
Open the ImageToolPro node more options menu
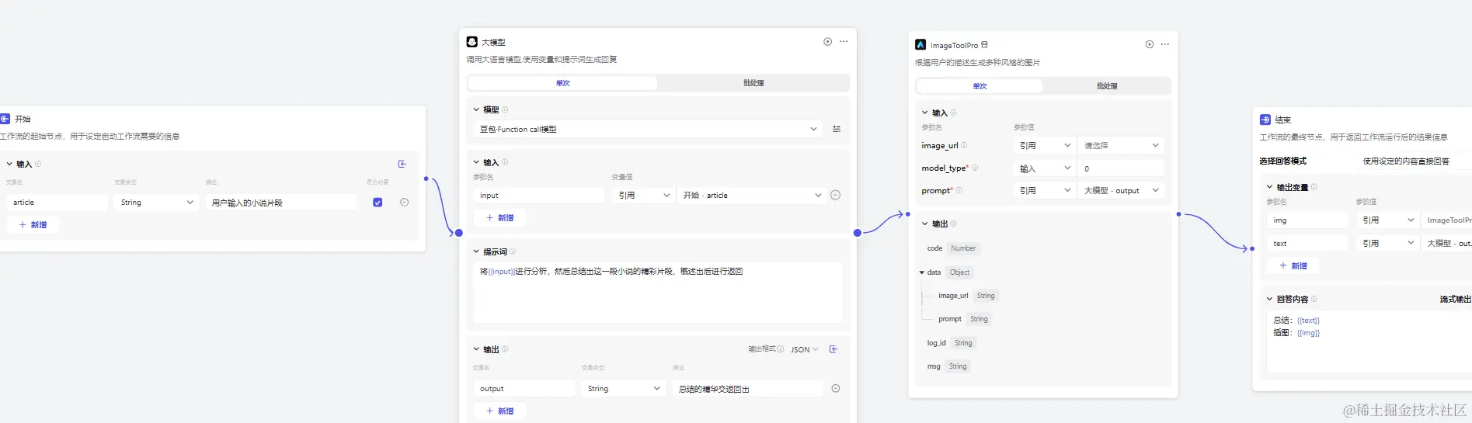(x=1165, y=44)
